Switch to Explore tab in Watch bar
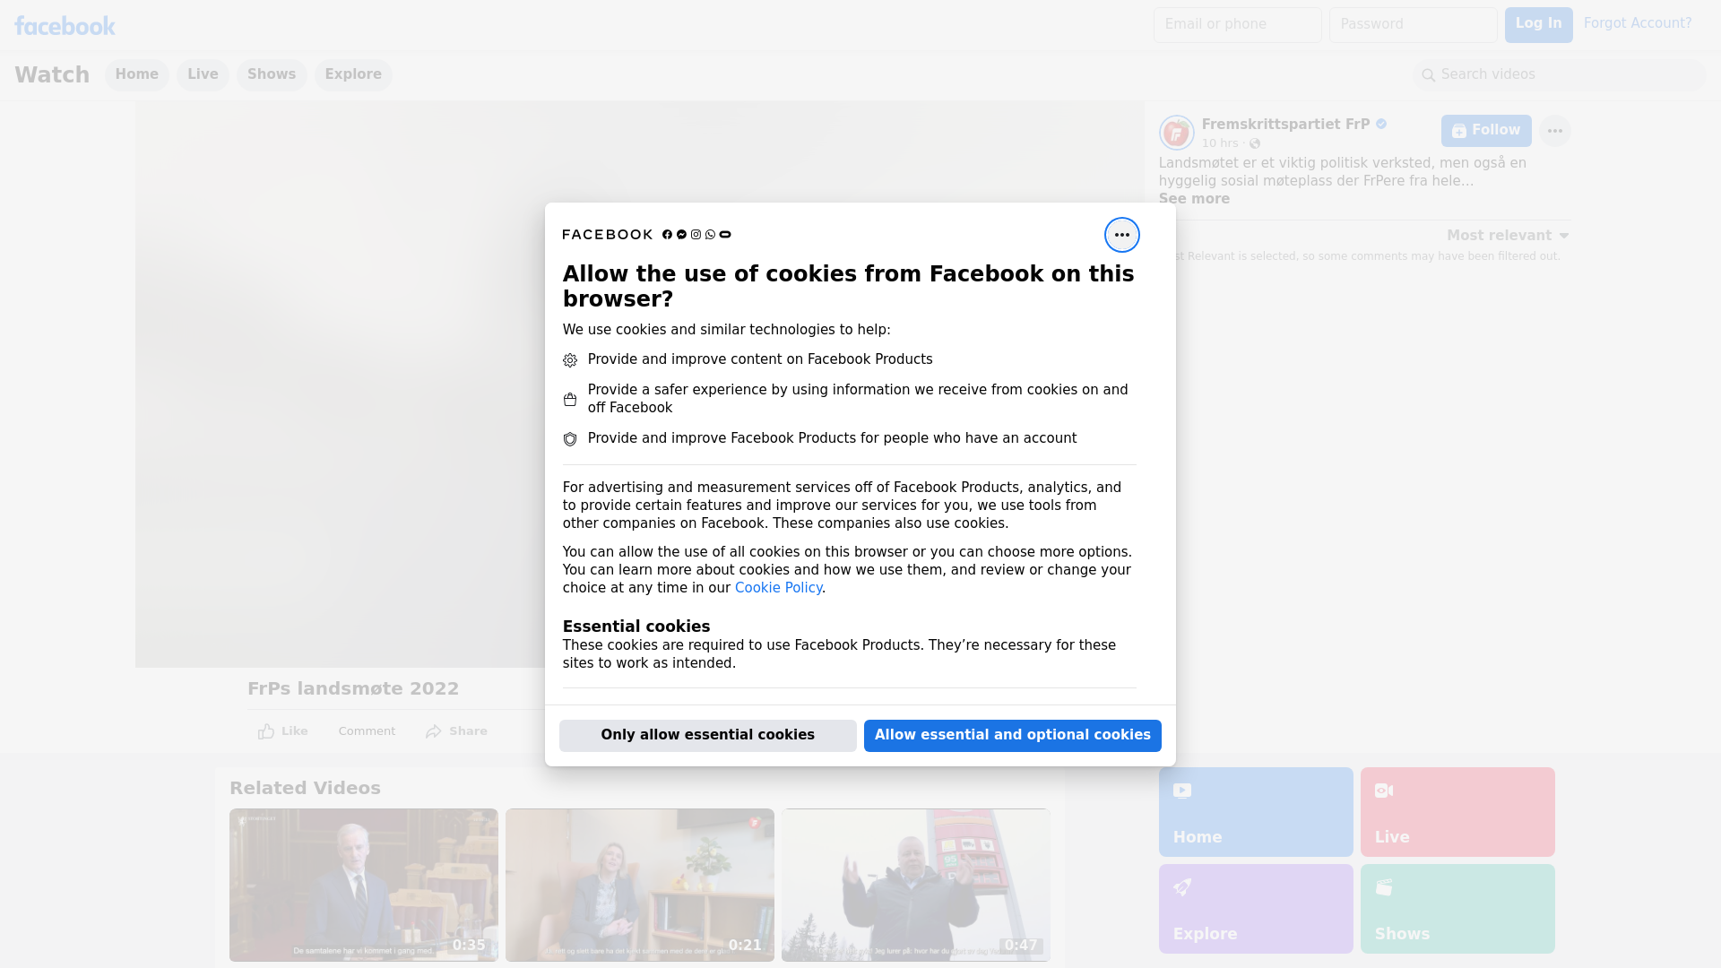This screenshot has height=968, width=1721. coord(353,75)
